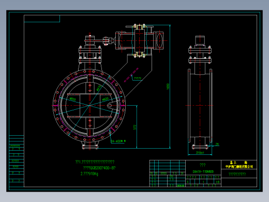Click the ø839 diameter dimension label
This screenshot has height=202, width=269.
point(72,99)
